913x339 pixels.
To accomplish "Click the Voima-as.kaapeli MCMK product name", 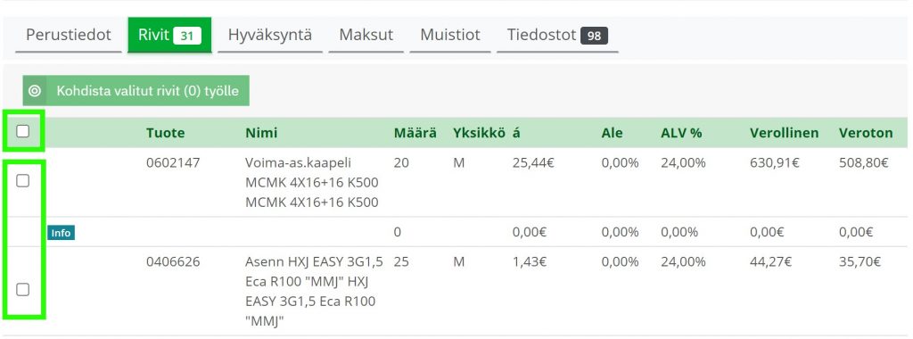I will tap(312, 182).
